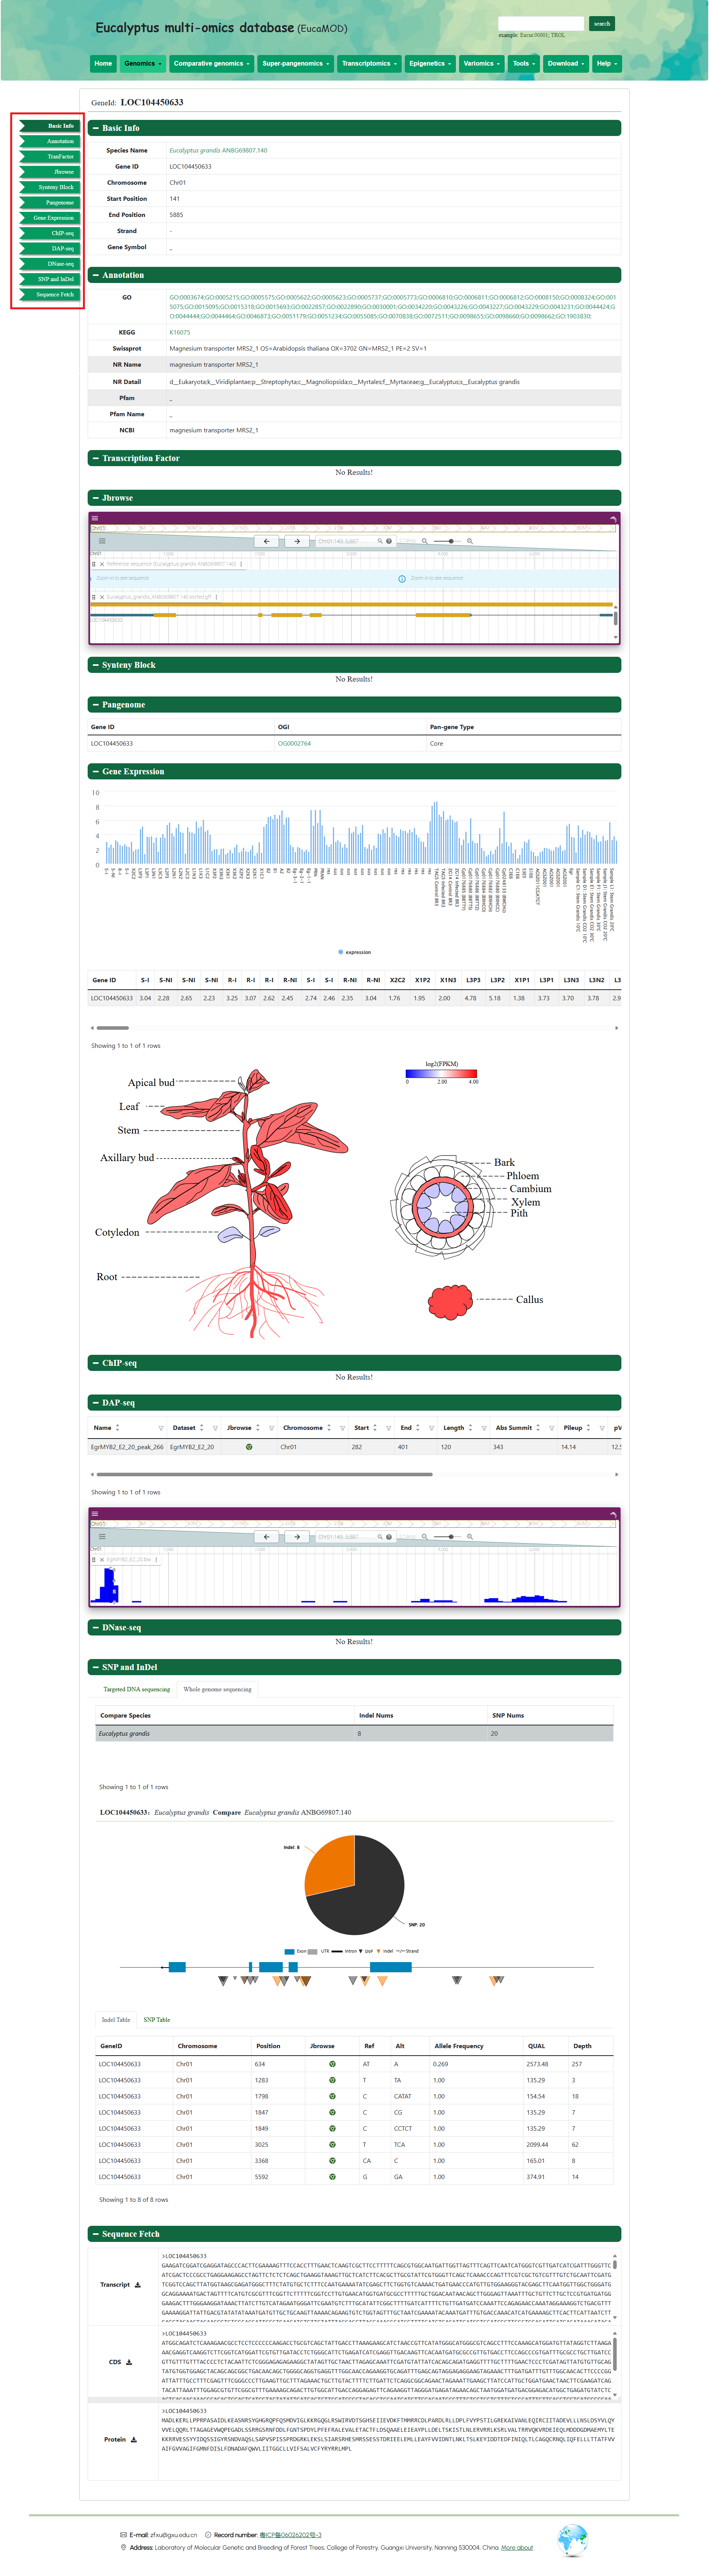This screenshot has width=709, height=2576.
Task: Click the zoom in magnifier in the first JBrowse
Action: point(470,541)
